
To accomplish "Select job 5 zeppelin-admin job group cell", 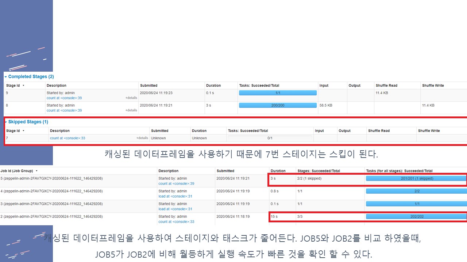I will (x=51, y=178).
